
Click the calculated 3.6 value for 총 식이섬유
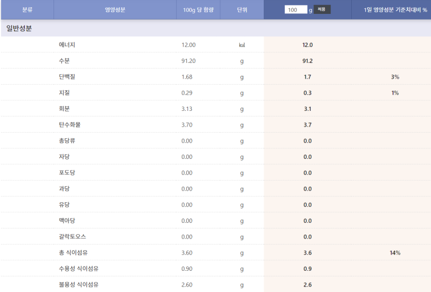pyautogui.click(x=308, y=253)
